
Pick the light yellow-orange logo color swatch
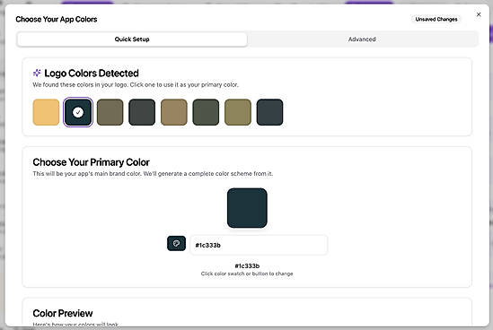pyautogui.click(x=46, y=112)
